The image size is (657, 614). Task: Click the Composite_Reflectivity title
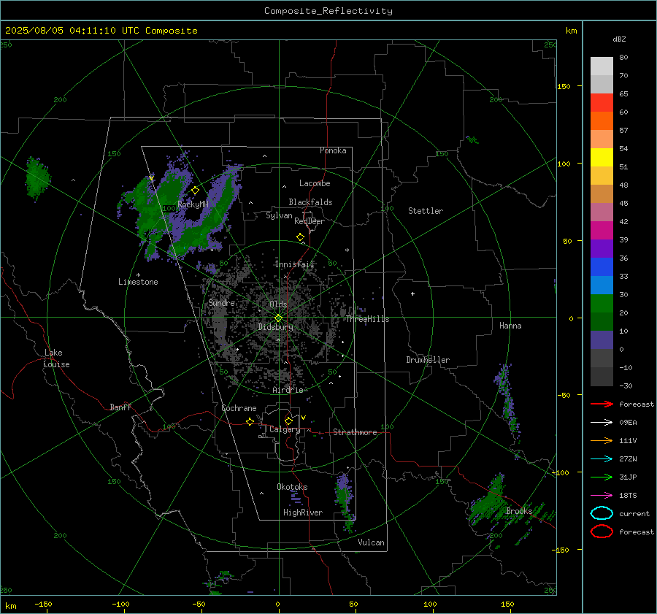[328, 11]
